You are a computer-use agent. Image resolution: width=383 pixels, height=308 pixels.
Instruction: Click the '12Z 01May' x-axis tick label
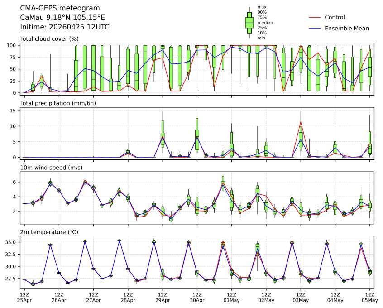coord(231,297)
